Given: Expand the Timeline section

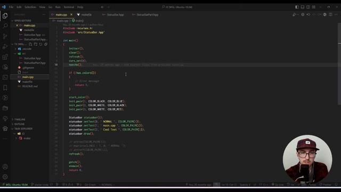Looking at the screenshot, I should coord(20,119).
